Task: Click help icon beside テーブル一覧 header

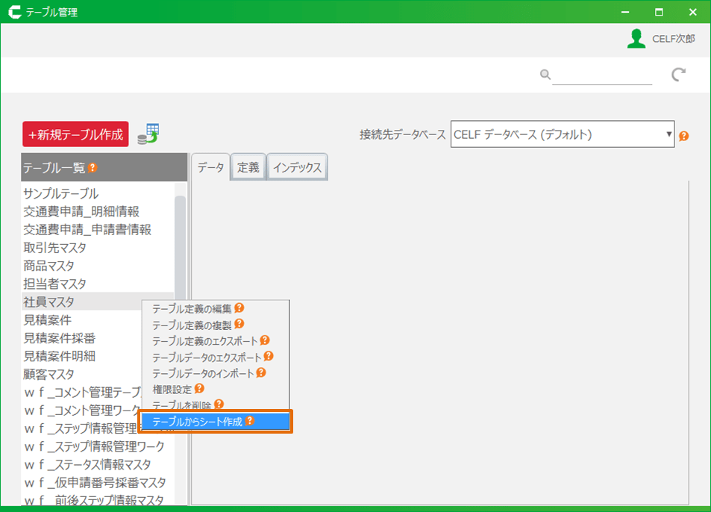Action: (x=93, y=168)
